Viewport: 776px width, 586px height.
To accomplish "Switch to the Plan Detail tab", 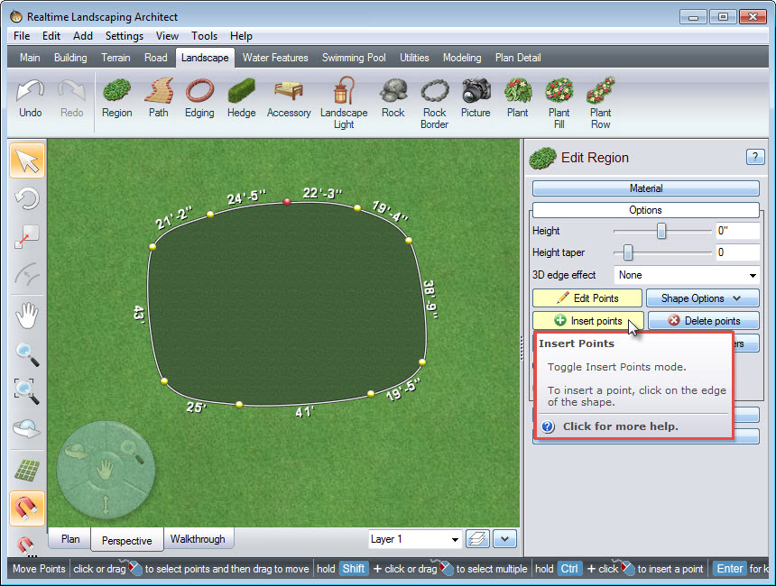I will [x=518, y=58].
